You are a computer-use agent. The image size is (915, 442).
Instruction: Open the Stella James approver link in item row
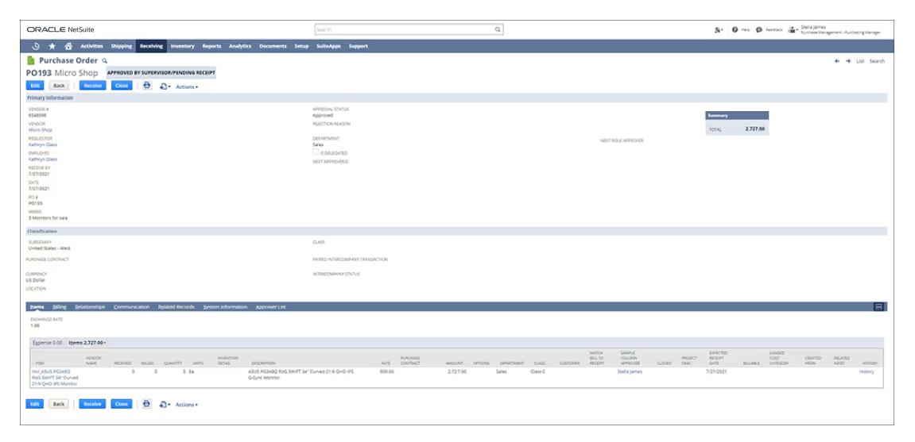pyautogui.click(x=630, y=371)
